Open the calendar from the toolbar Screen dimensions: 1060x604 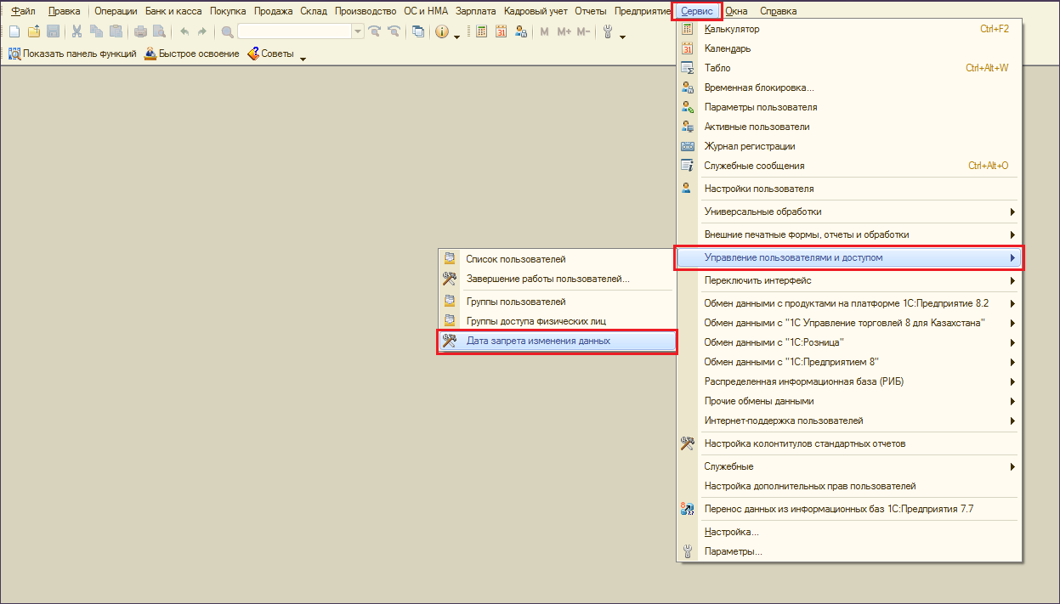[x=501, y=32]
